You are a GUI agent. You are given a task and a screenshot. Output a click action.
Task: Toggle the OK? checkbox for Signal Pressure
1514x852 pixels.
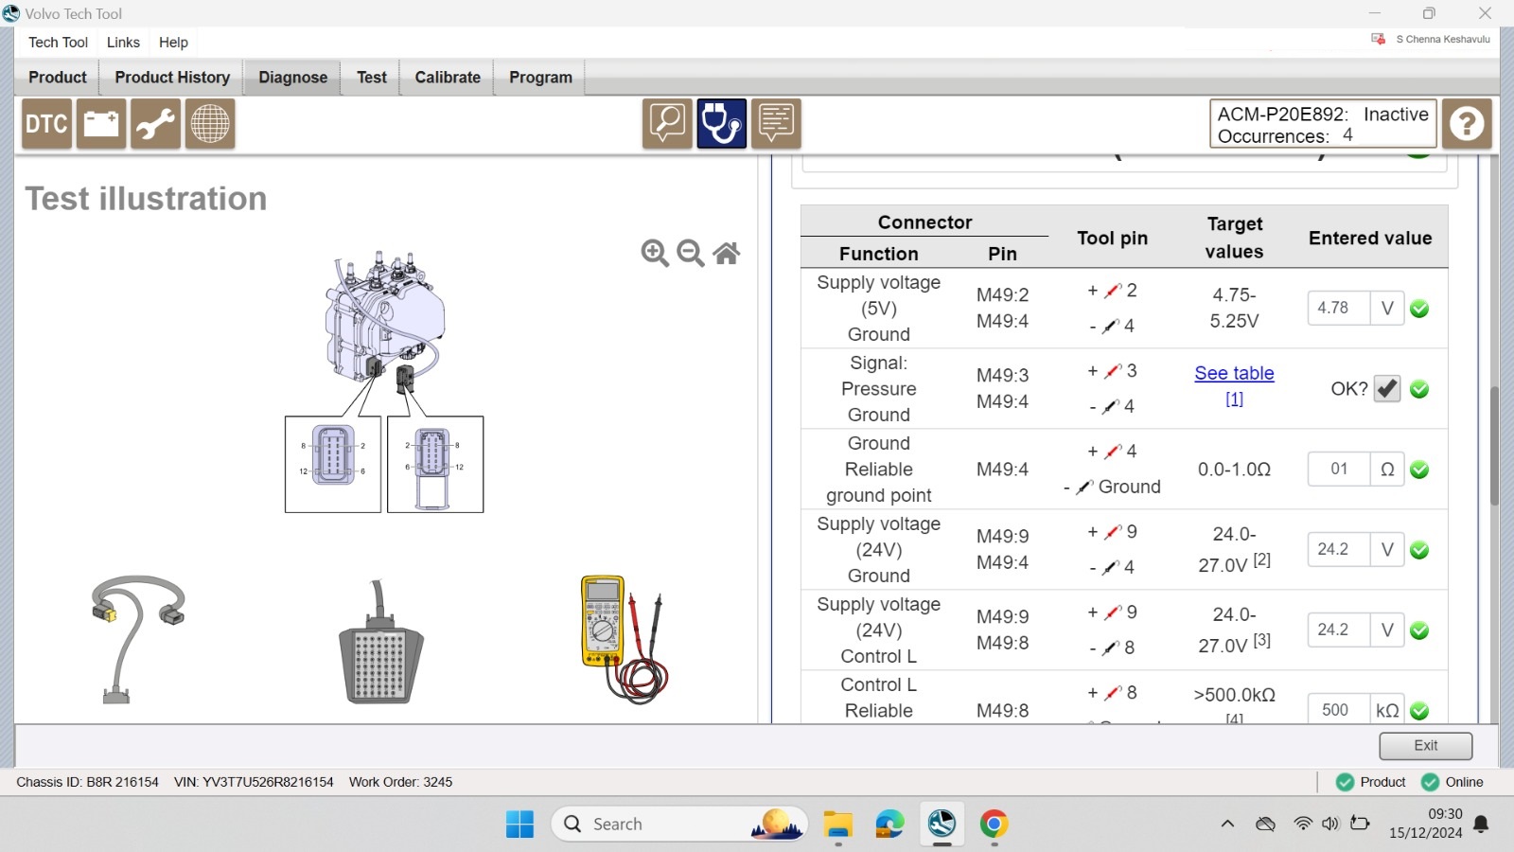pyautogui.click(x=1387, y=388)
